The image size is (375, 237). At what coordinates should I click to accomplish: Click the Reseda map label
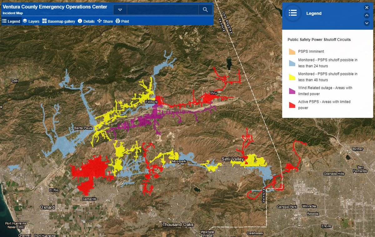pyautogui.click(x=313, y=214)
